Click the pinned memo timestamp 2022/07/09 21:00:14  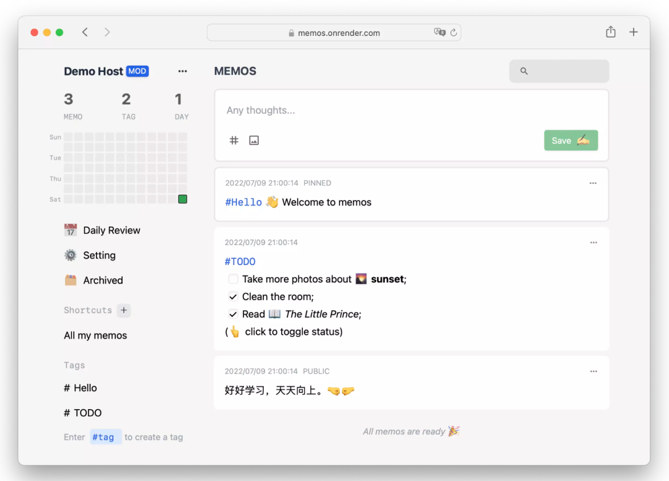261,183
